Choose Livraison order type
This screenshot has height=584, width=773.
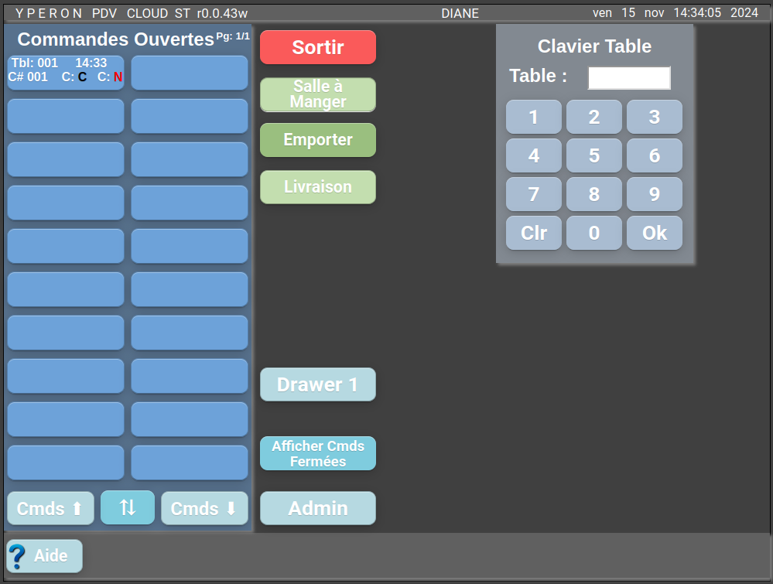click(318, 187)
